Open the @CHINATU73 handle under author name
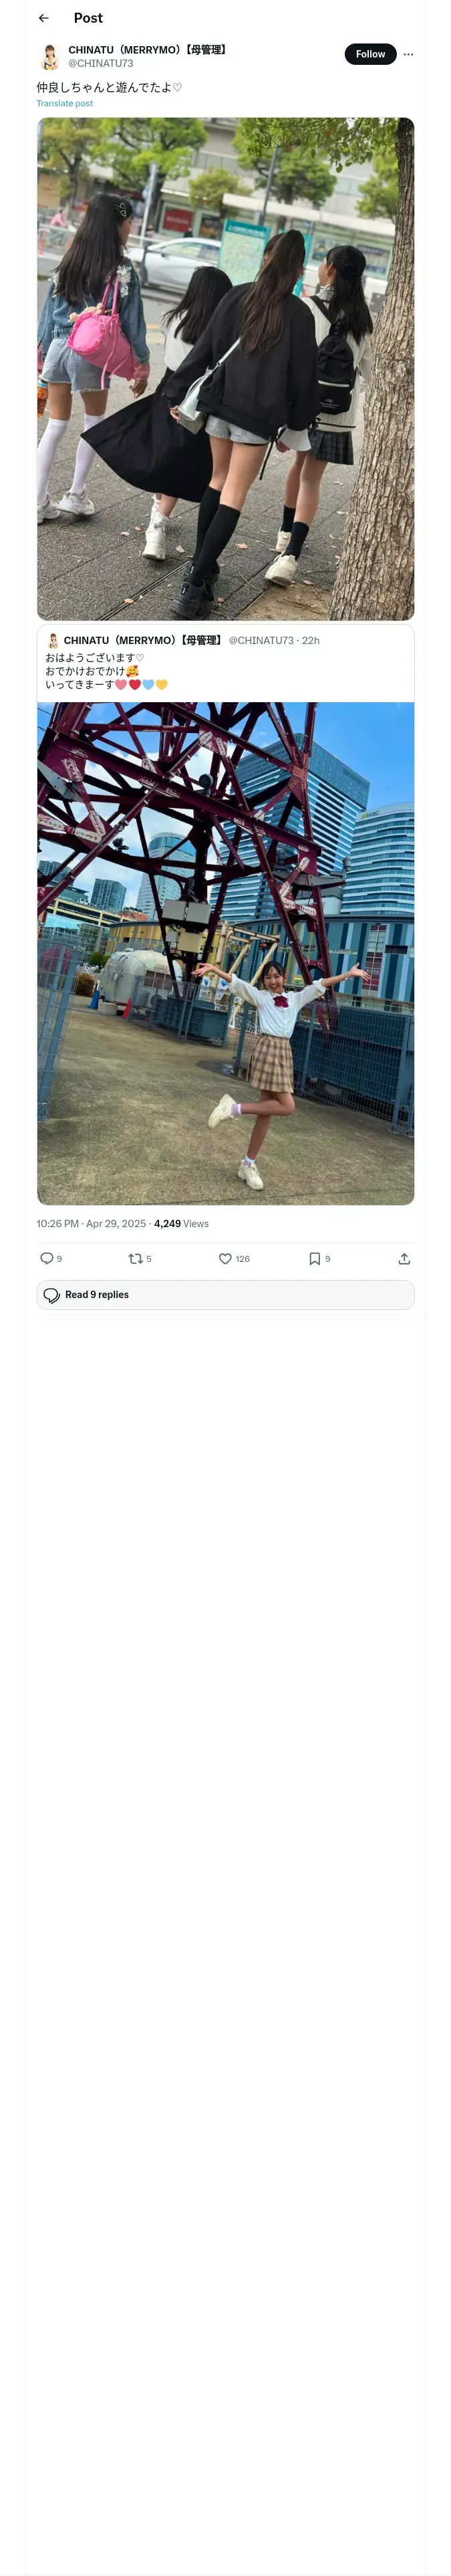 [x=100, y=63]
